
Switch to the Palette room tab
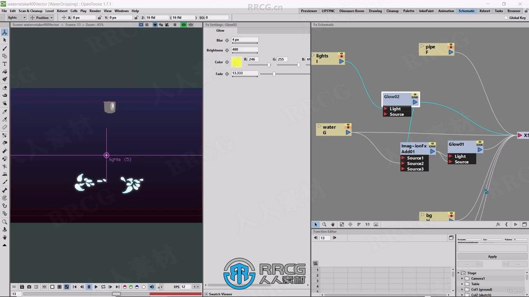click(x=409, y=11)
